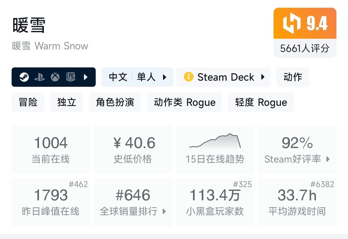The image size is (348, 239).
Task: Open the Xiaoheihe 9.4 rating badge
Action: point(305,23)
